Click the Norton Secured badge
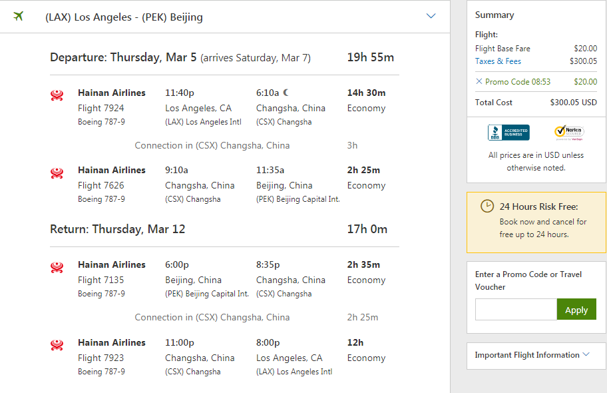The image size is (607, 393). pos(568,133)
